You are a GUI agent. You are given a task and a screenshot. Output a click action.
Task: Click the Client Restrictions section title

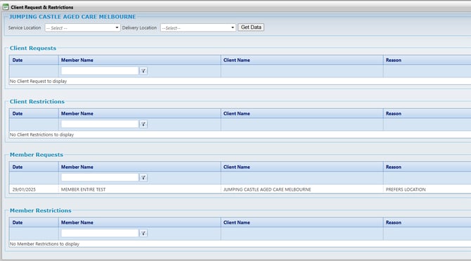pyautogui.click(x=37, y=101)
